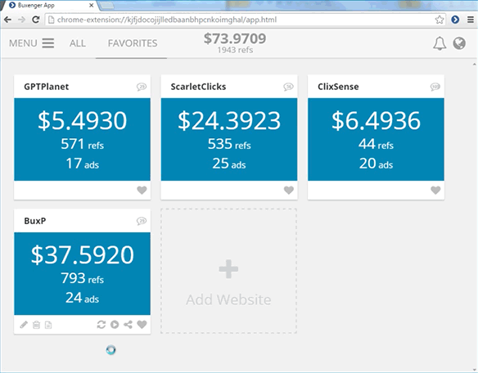Open the Chrome menu hamburger icon
478x373 pixels.
[x=471, y=20]
